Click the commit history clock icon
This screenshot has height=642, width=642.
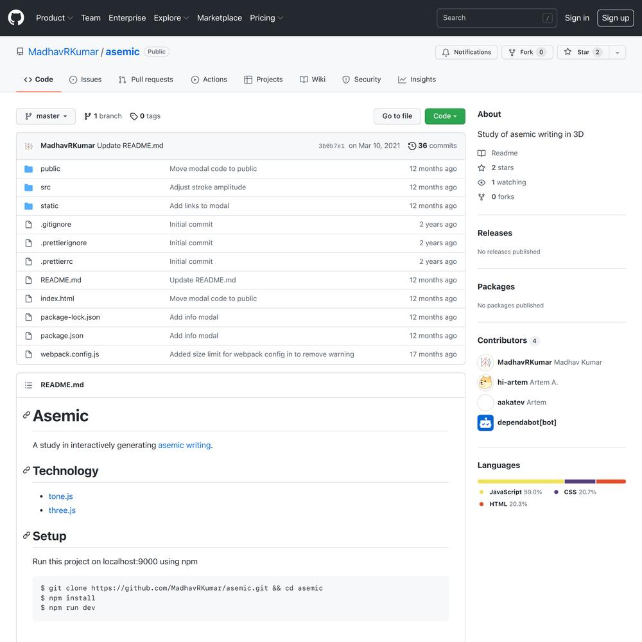[412, 146]
